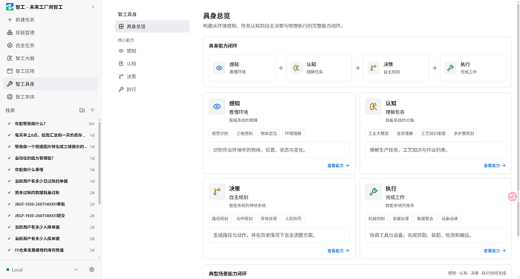
Task: Click the 视觉识别 tag
Action: tap(220, 133)
